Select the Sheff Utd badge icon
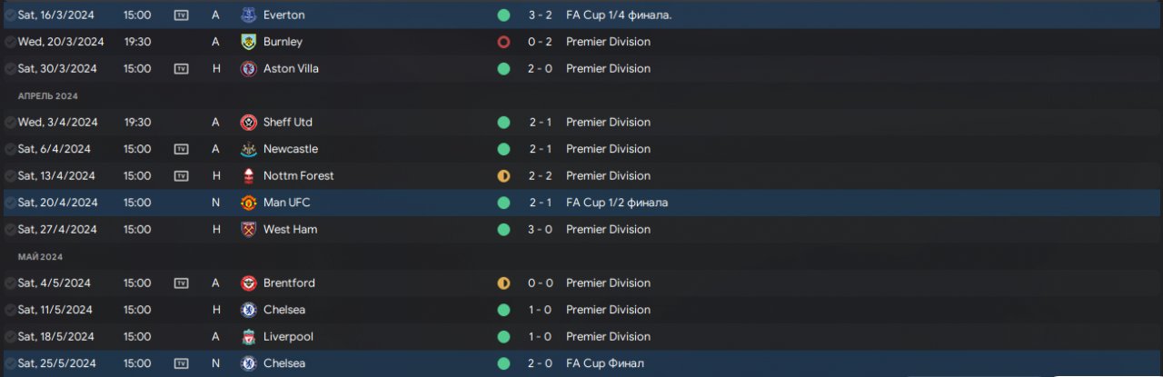The width and height of the screenshot is (1163, 377). click(248, 123)
